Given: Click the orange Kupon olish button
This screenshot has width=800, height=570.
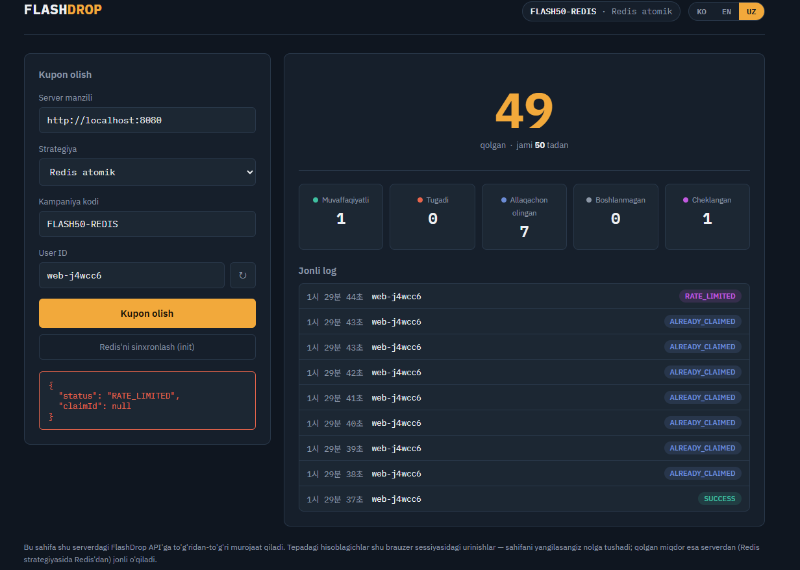Looking at the screenshot, I should pos(147,314).
